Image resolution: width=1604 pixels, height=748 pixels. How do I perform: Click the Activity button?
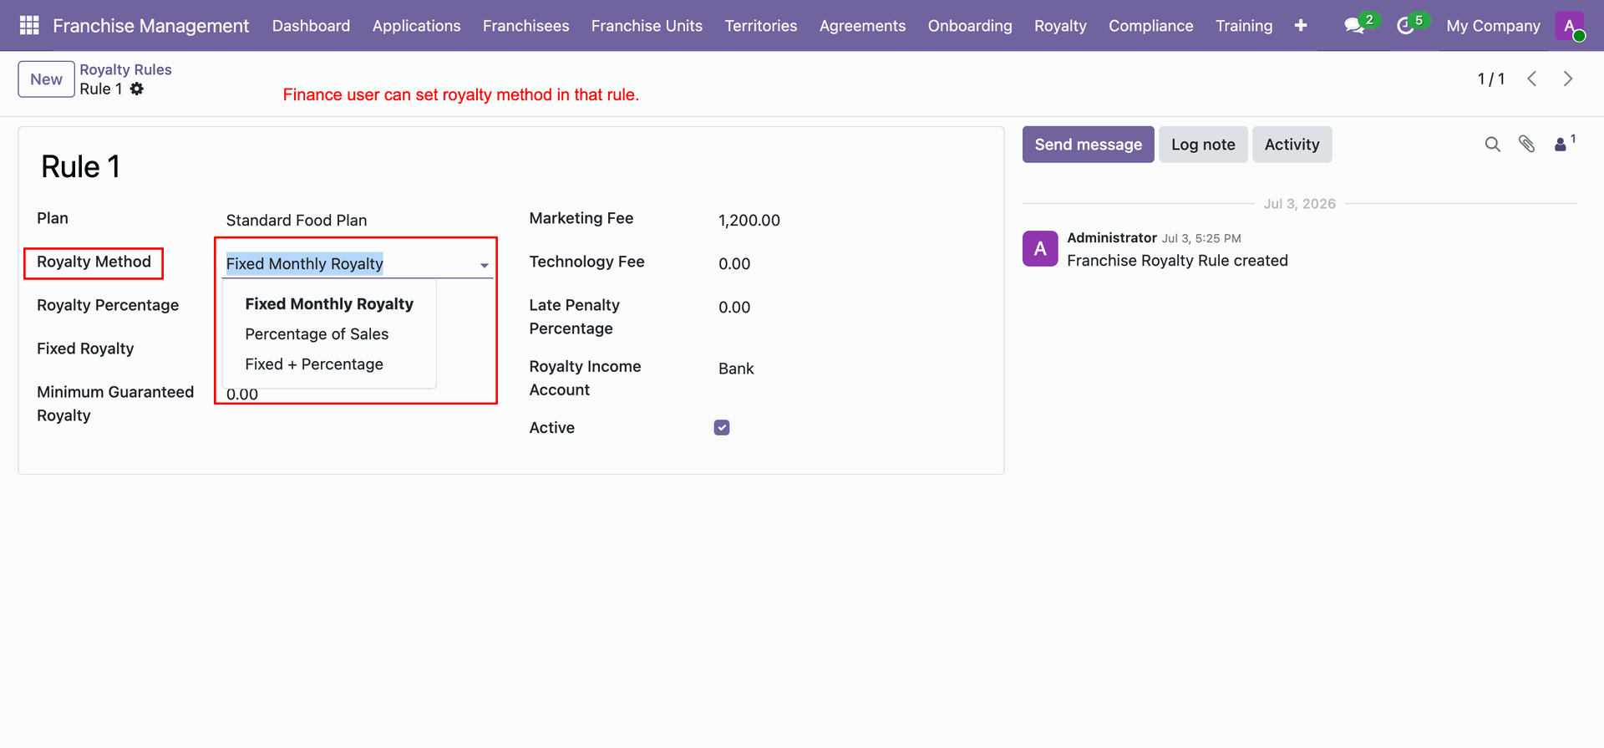(x=1292, y=145)
